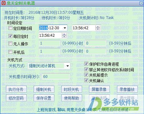The height and width of the screenshot is (114, 144).
Task: Click the 开机后 hours input field
Action: tap(49, 51)
